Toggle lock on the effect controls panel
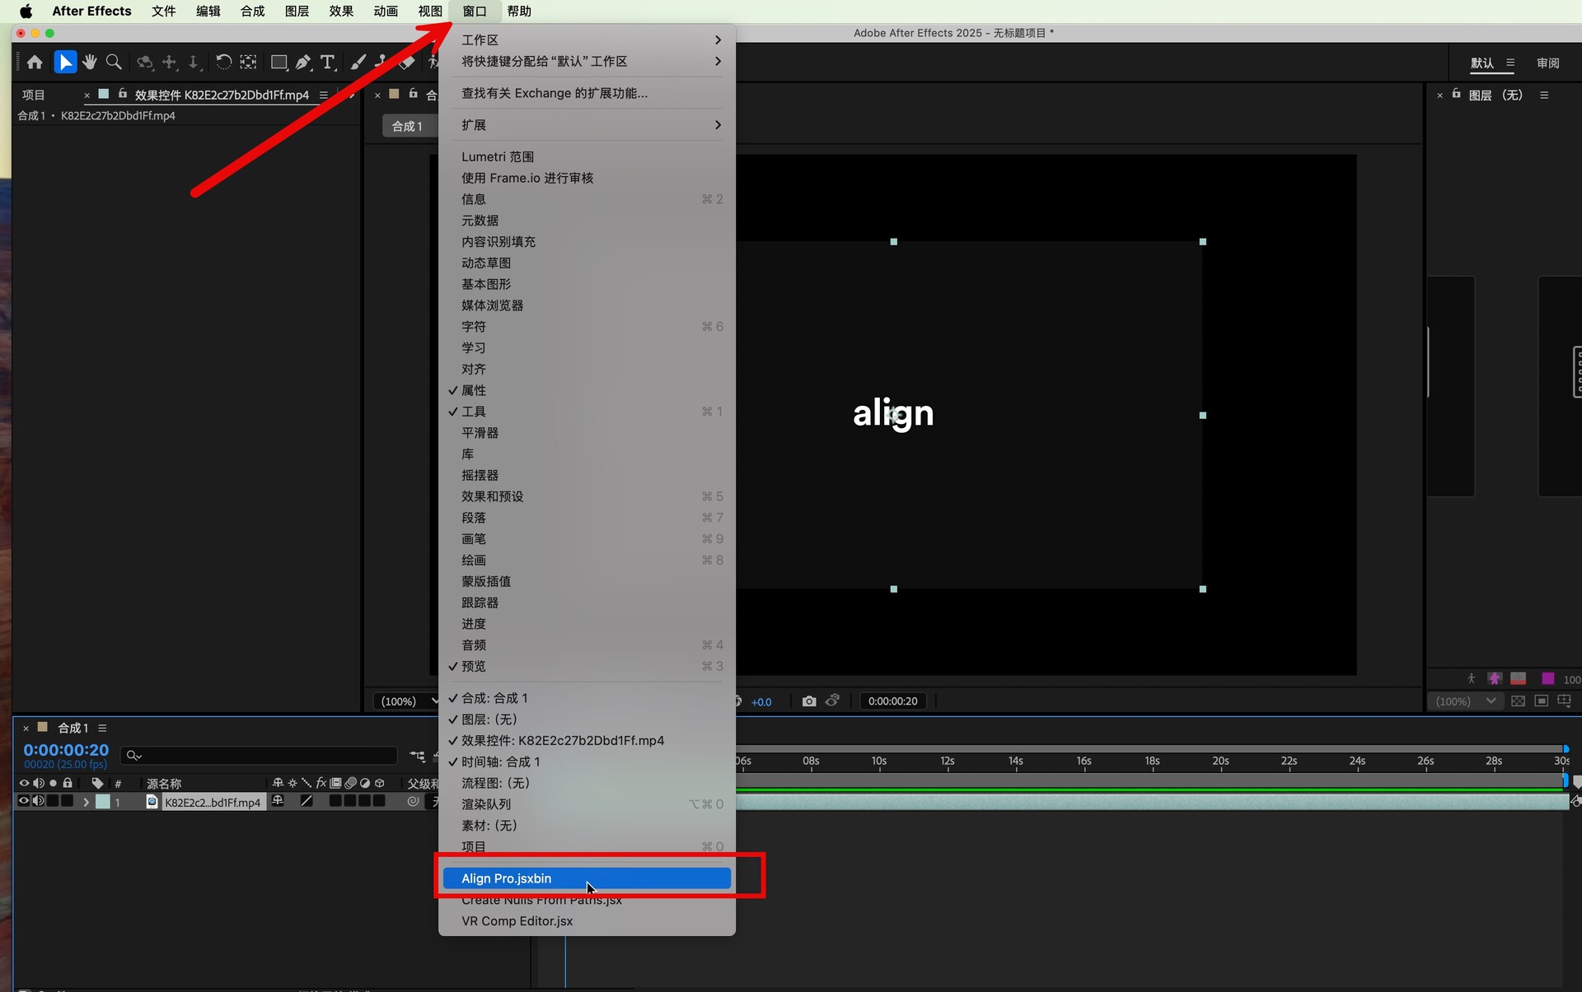This screenshot has height=992, width=1582. click(x=123, y=94)
